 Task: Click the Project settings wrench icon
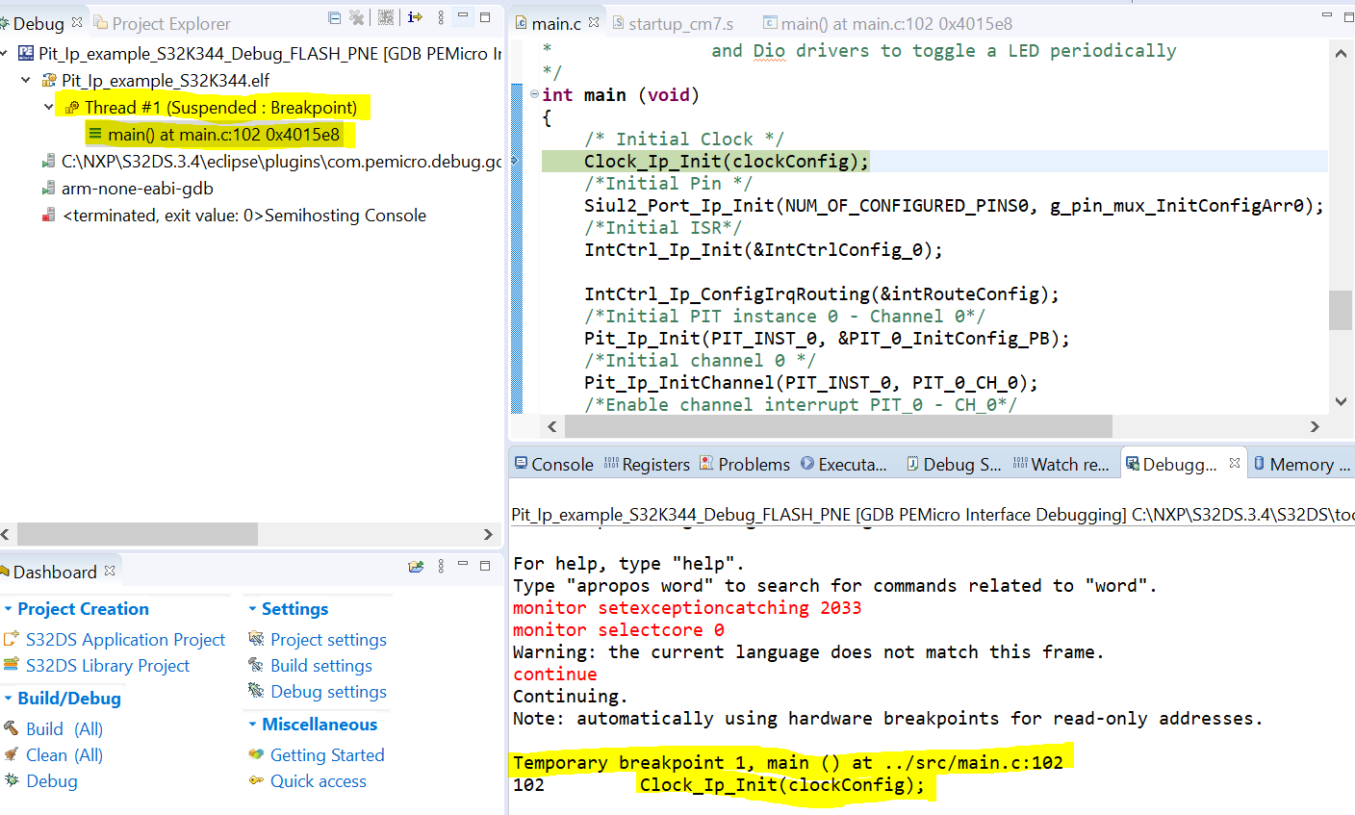[x=256, y=639]
